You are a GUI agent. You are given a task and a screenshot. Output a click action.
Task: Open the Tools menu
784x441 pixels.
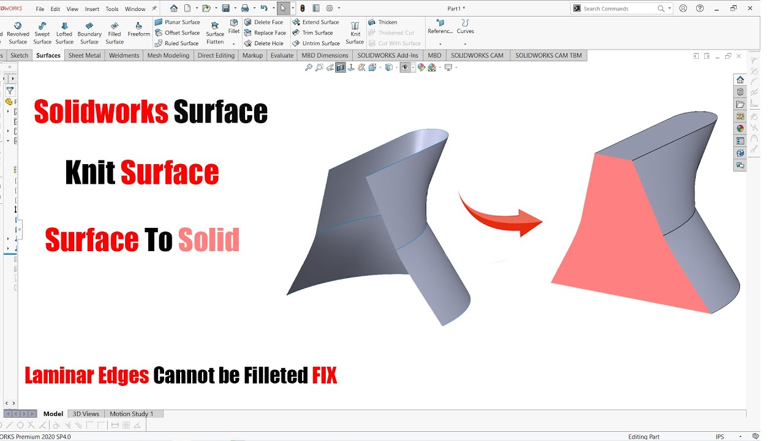[x=112, y=9]
